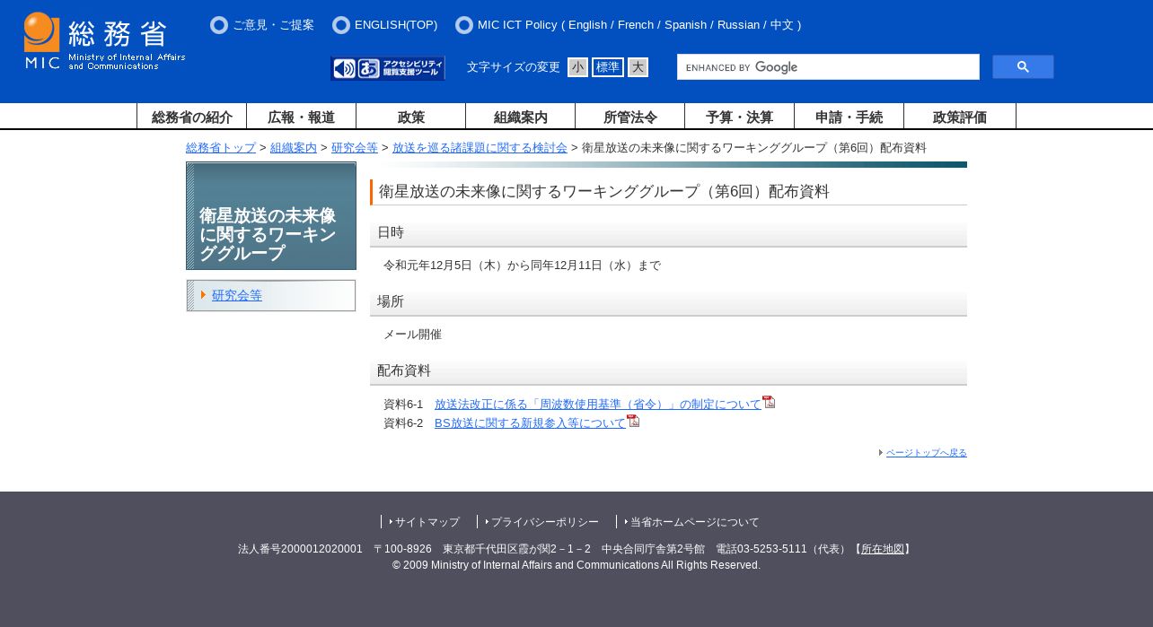Click ご意見・ご提案 link
The width and height of the screenshot is (1153, 627).
273,25
